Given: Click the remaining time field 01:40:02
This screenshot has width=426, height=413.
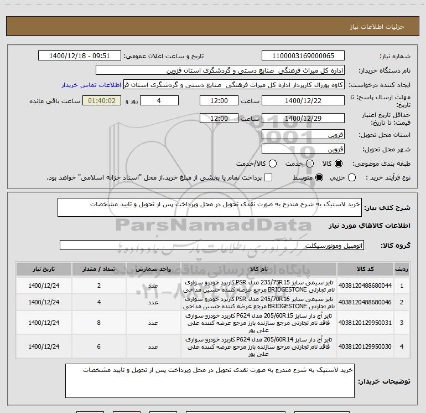Looking at the screenshot, I should click(102, 101).
